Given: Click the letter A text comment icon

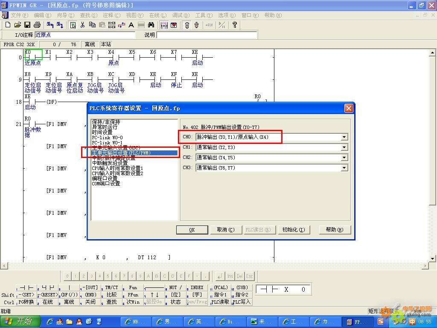Looking at the screenshot, I should [x=131, y=25].
